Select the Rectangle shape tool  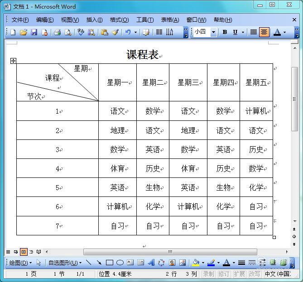click(110, 263)
